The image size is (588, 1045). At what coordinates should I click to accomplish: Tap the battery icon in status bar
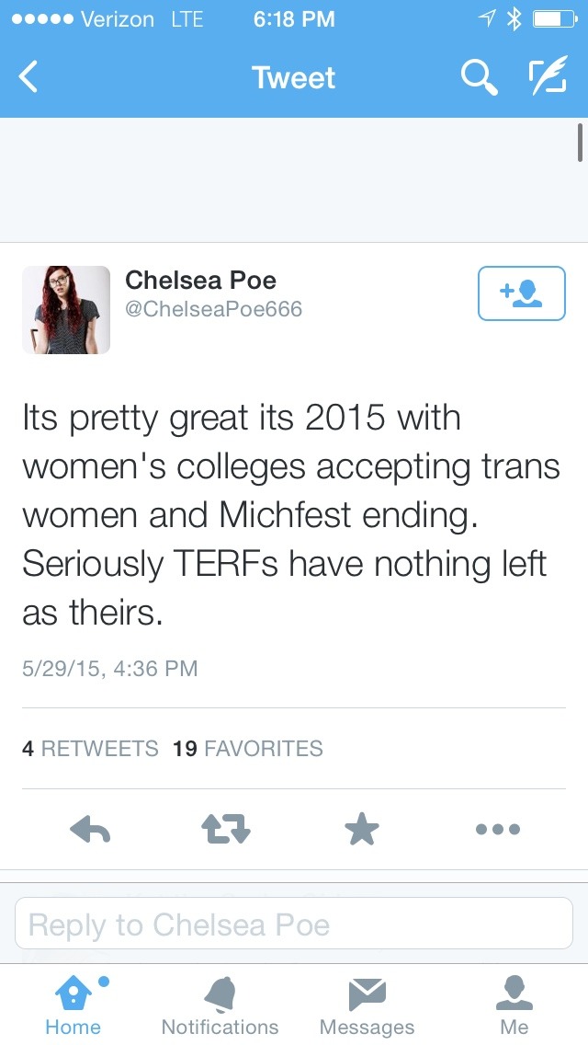(x=553, y=18)
